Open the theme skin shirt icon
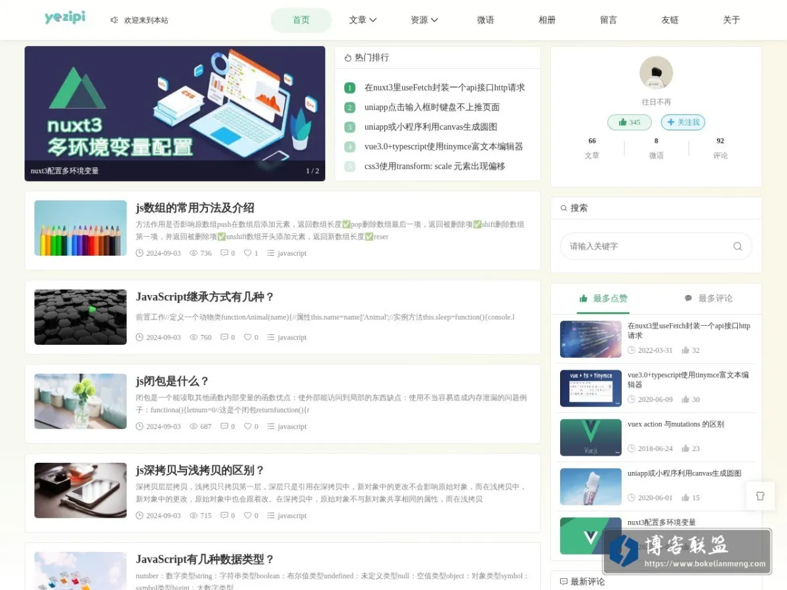Viewport: 787px width, 590px height. [760, 496]
